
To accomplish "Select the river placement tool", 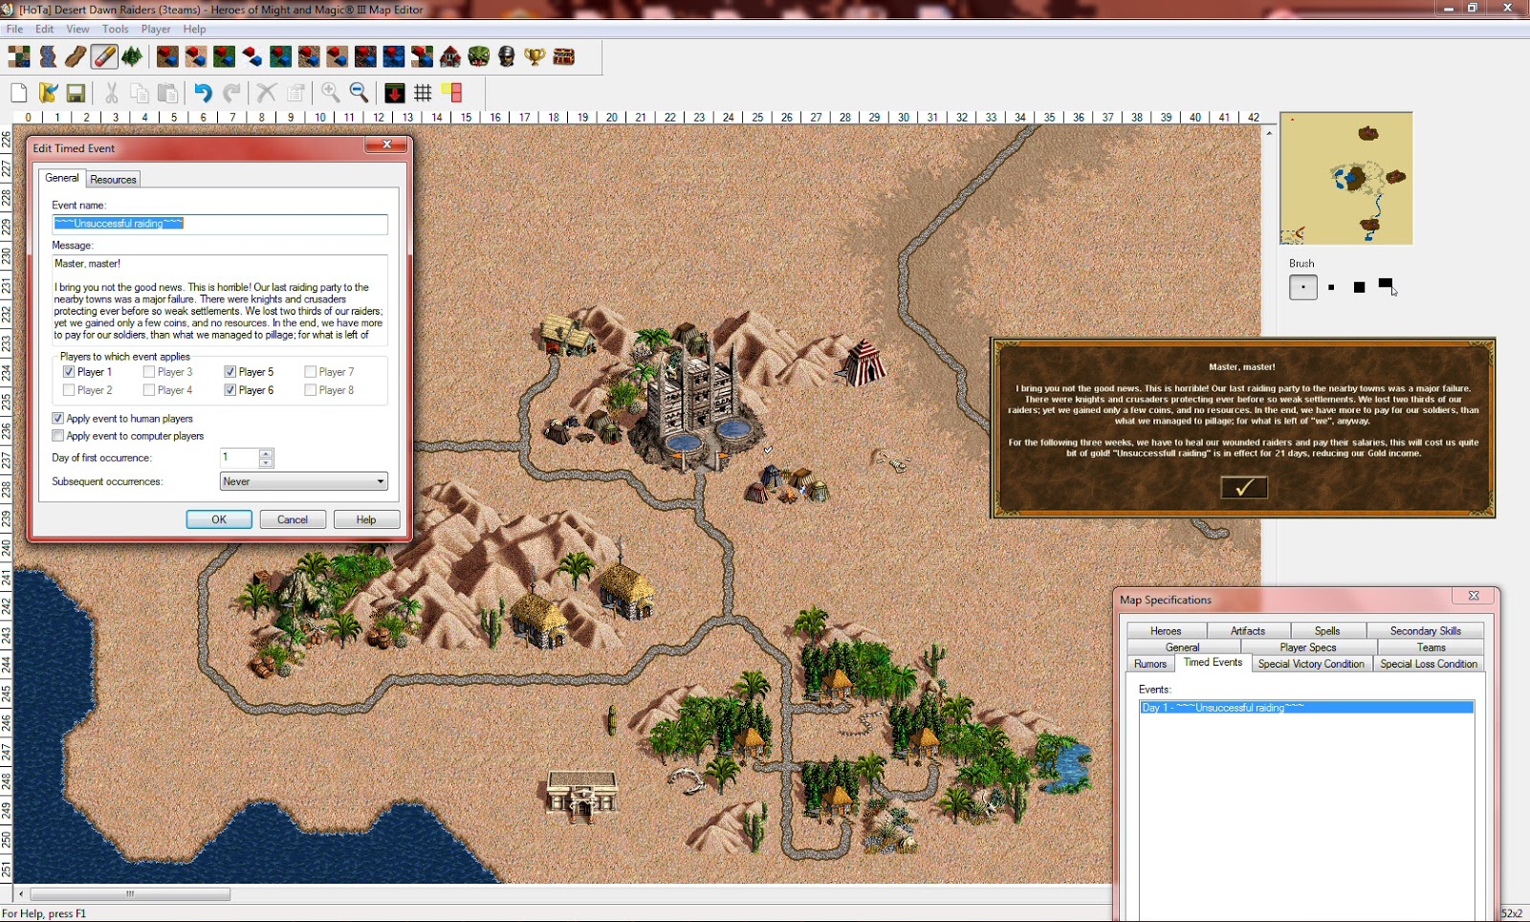I will [48, 57].
